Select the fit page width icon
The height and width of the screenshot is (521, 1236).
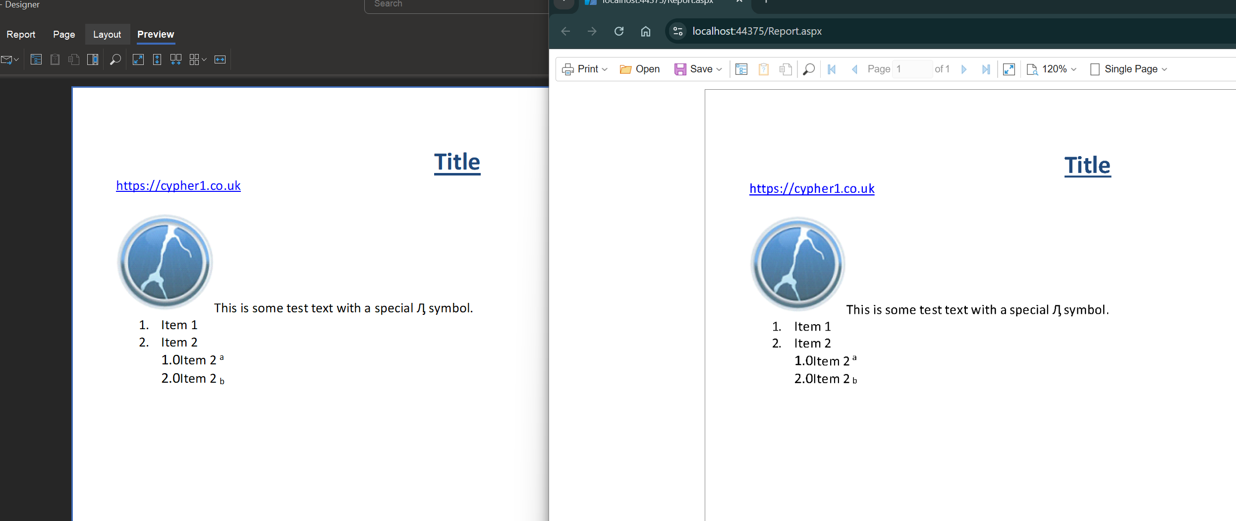click(x=220, y=59)
